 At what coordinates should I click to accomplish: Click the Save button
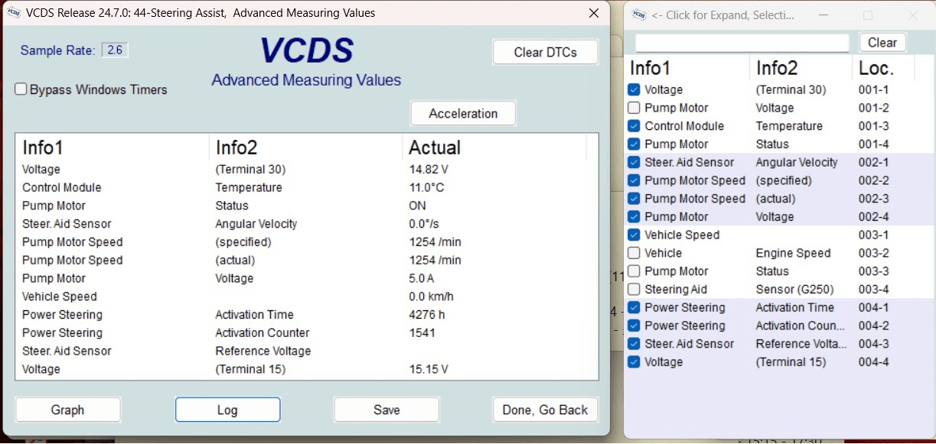click(386, 410)
